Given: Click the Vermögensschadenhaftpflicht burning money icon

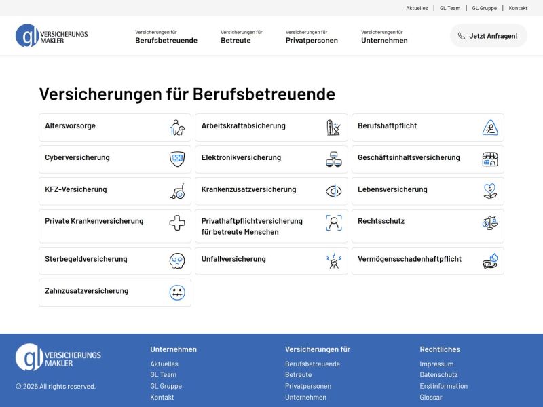Looking at the screenshot, I should (490, 261).
